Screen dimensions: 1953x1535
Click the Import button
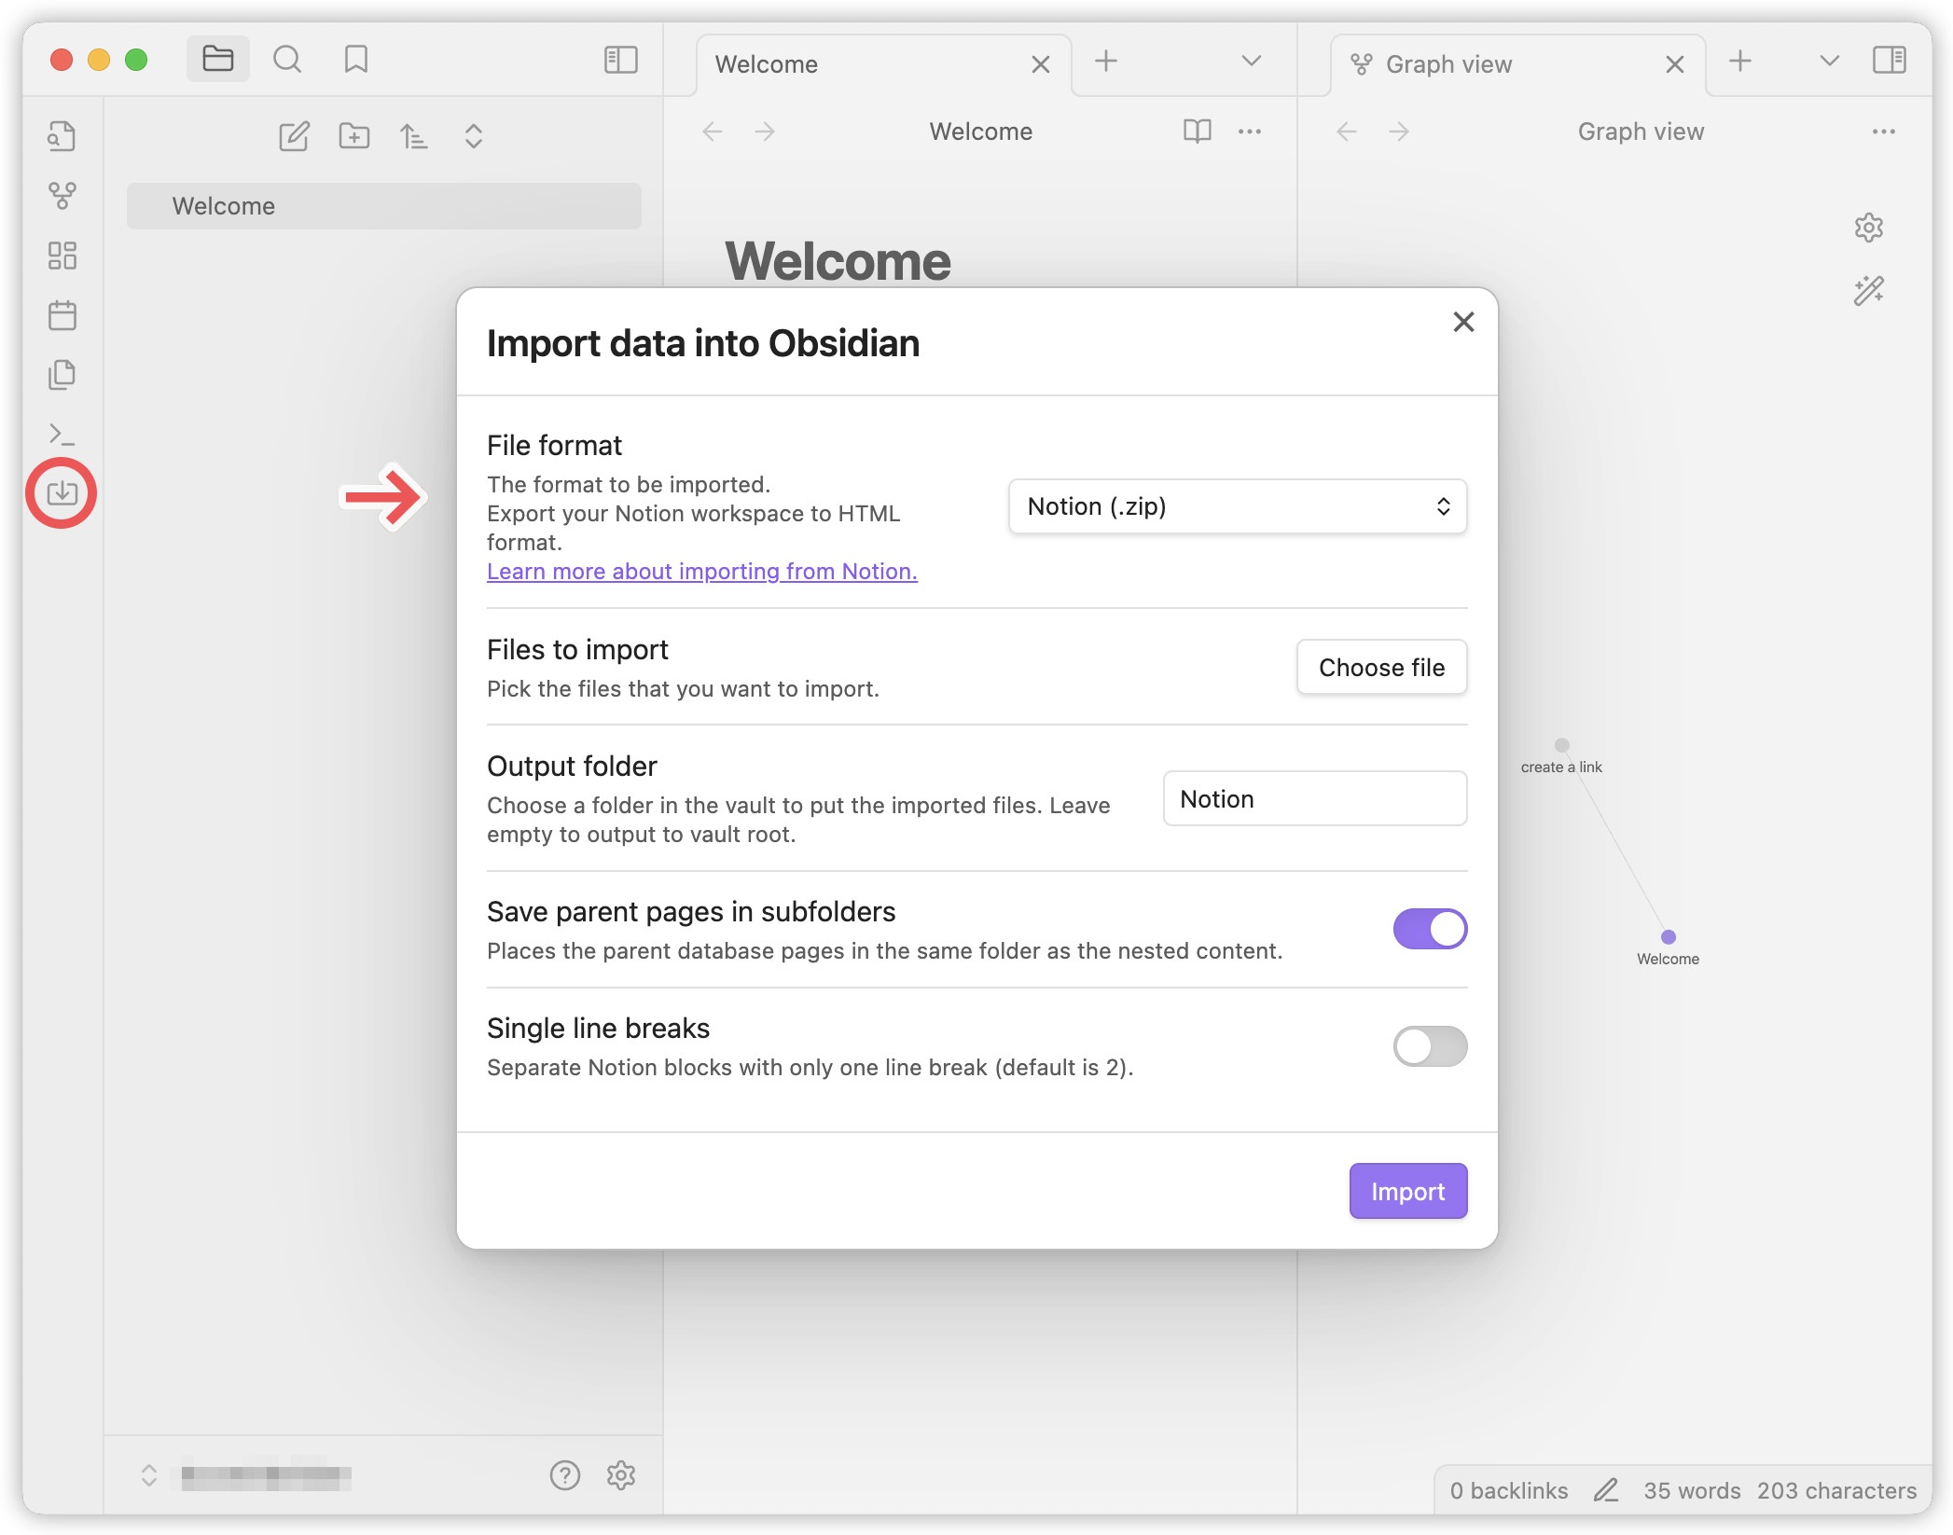(x=1407, y=1191)
